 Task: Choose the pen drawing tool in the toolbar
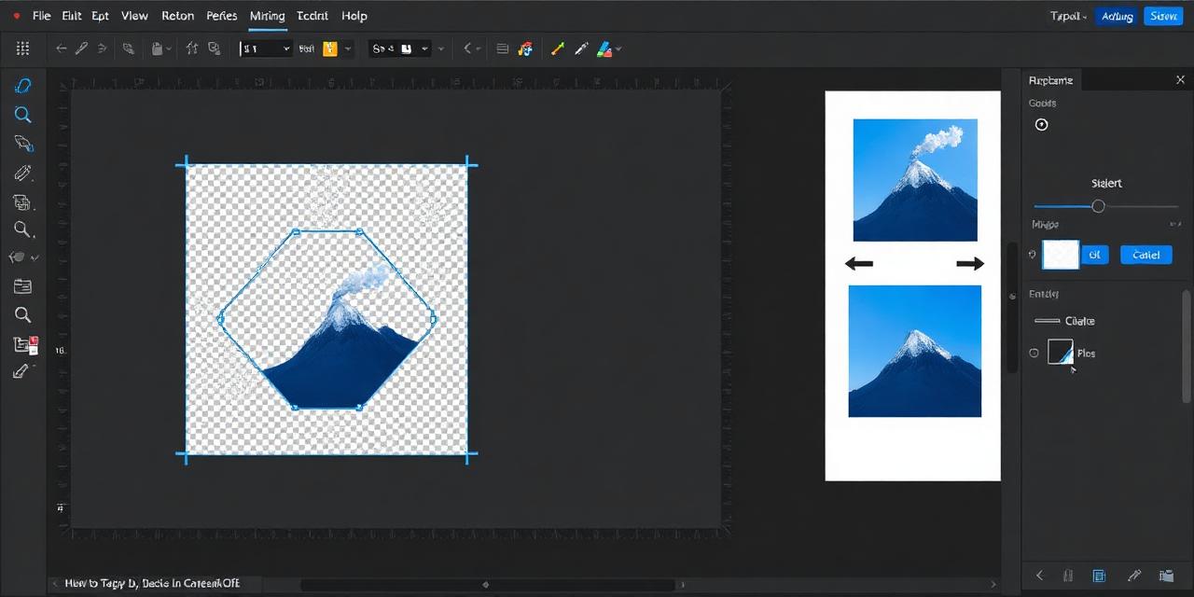[22, 173]
